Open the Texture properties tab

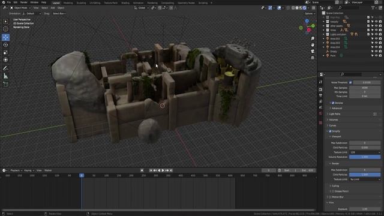320,122
